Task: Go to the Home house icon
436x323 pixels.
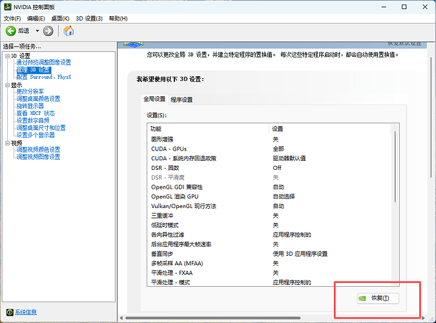Action: click(68, 30)
